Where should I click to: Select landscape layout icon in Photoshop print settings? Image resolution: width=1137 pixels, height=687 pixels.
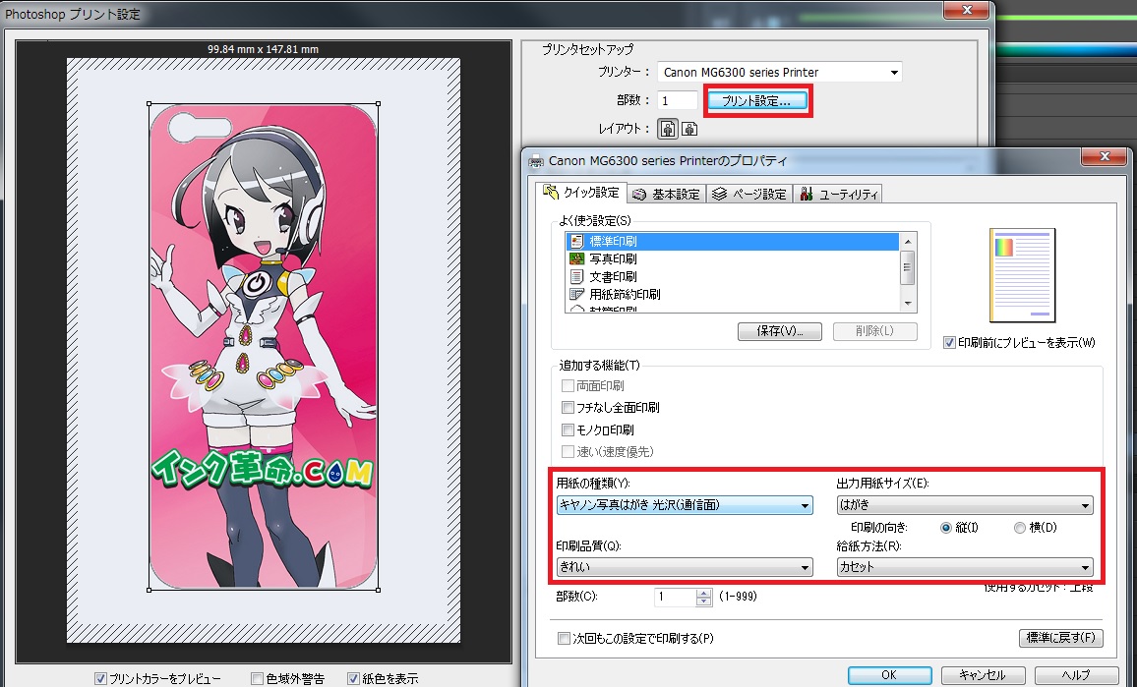click(x=689, y=129)
